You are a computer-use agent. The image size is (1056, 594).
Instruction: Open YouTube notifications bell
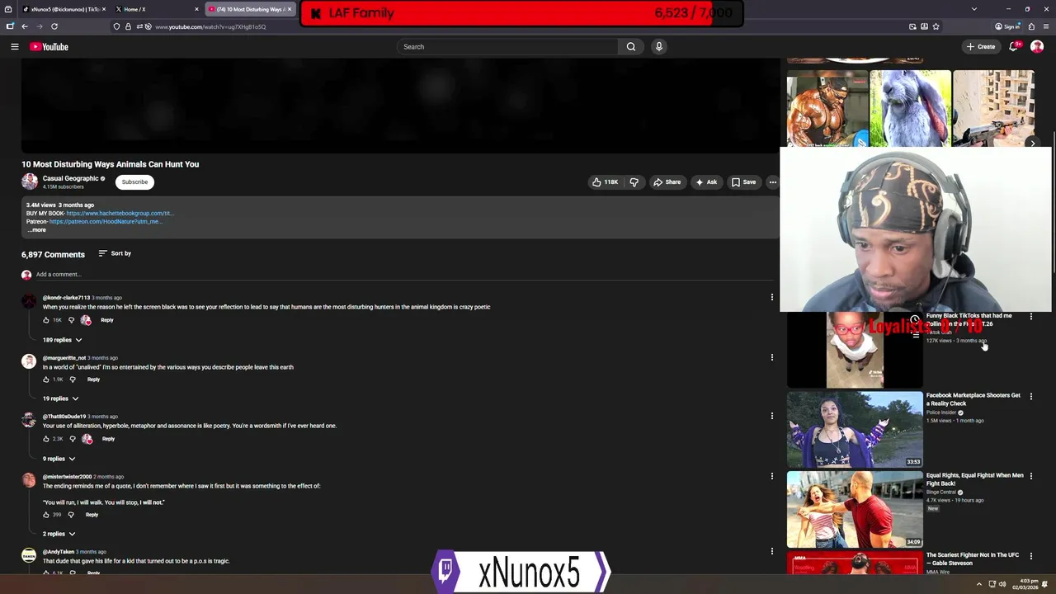coord(1013,47)
